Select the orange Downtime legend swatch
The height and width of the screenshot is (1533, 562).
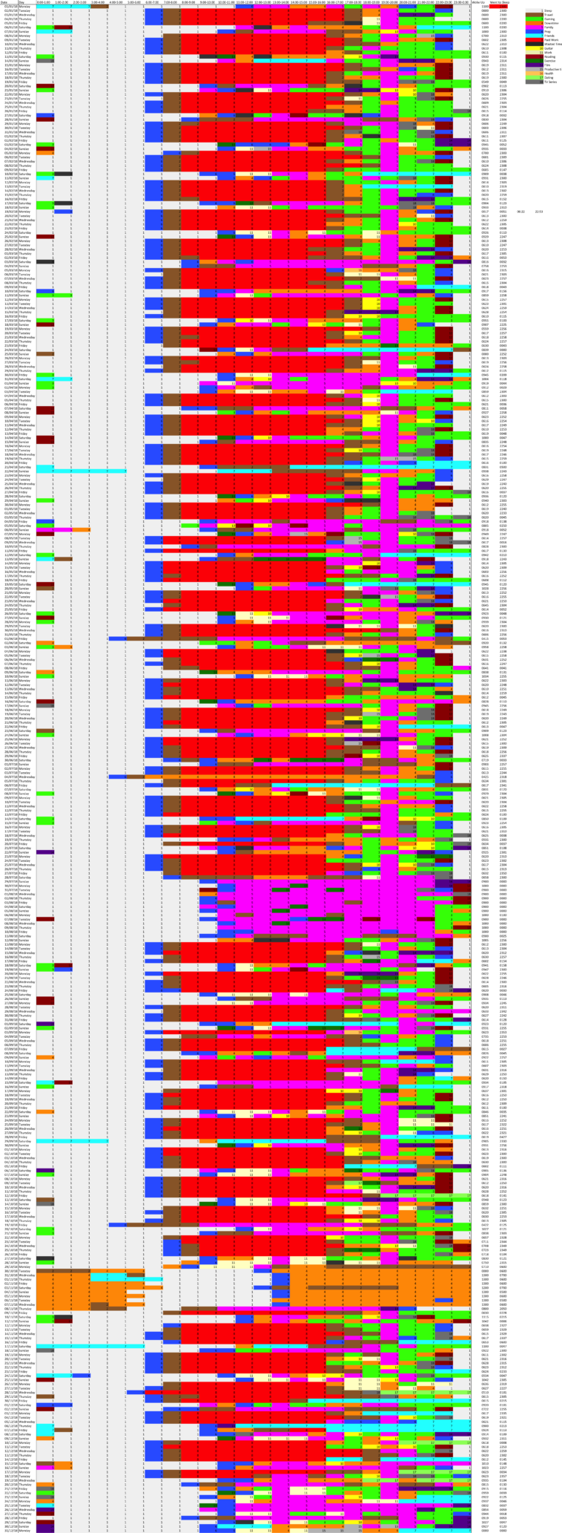(534, 23)
